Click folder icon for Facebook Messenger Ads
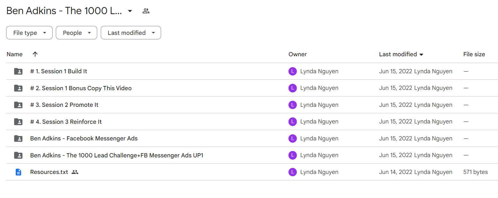Viewport: 498px width, 198px height. pyautogui.click(x=19, y=139)
